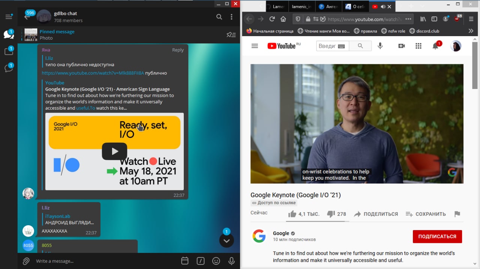The image size is (480, 269).
Task: Open the emoji picker
Action: [x=216, y=261]
